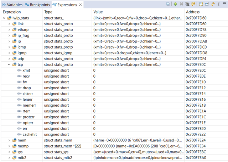Expand the ip struct node
Viewport: 228px width, 162px height.
9,41
